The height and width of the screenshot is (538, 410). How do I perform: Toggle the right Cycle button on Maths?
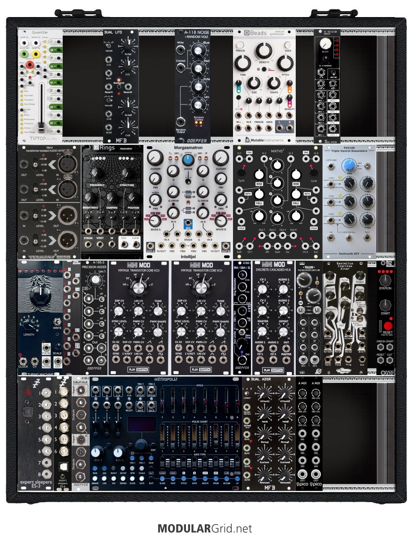pyautogui.click(x=313, y=174)
